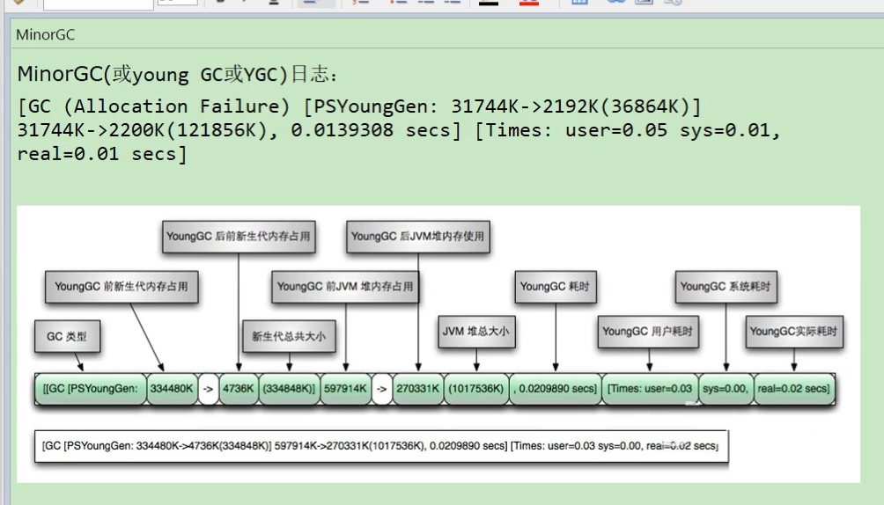Click the 2192K(36864K) value in the log

coord(617,106)
